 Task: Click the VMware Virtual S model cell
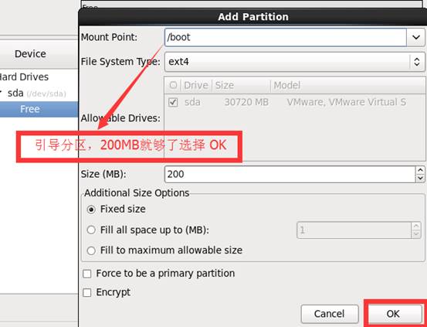click(x=347, y=102)
